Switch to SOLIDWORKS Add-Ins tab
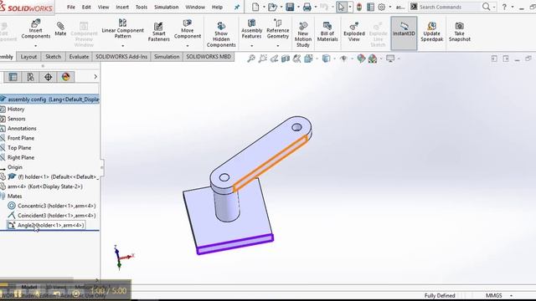Screen dimensions: 536x301 pos(121,57)
